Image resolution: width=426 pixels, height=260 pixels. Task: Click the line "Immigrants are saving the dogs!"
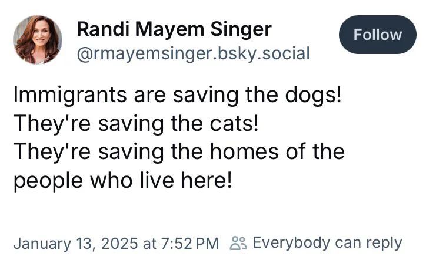click(x=177, y=95)
